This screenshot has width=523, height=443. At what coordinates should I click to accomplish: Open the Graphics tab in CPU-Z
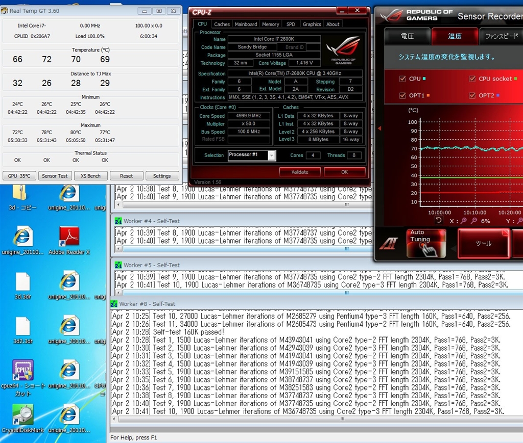pyautogui.click(x=312, y=24)
